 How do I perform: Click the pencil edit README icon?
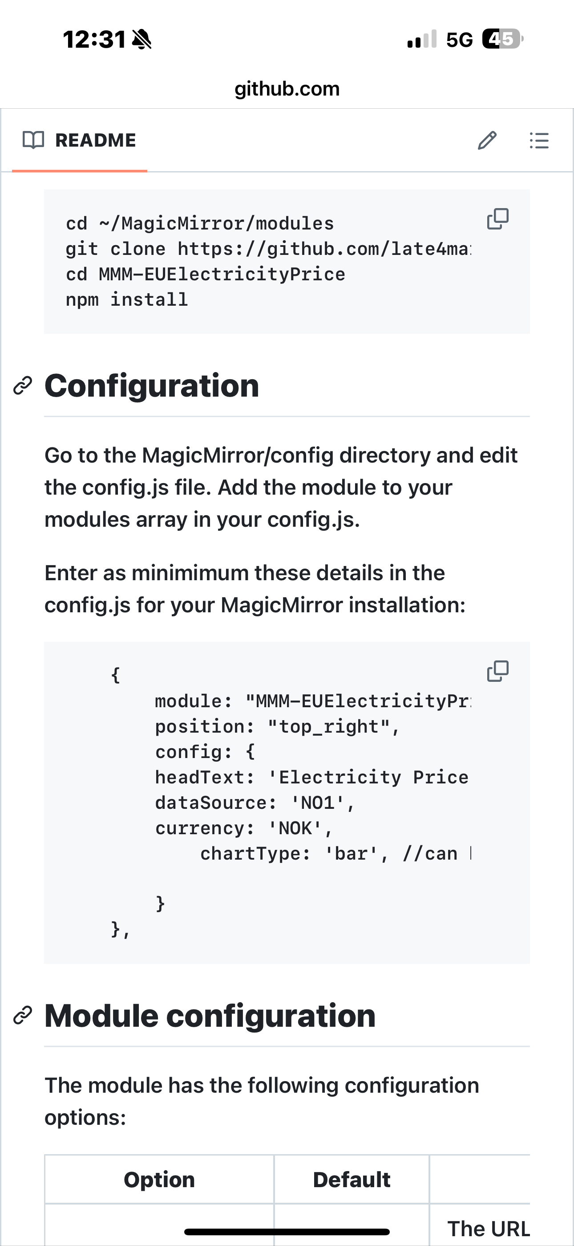click(x=487, y=141)
